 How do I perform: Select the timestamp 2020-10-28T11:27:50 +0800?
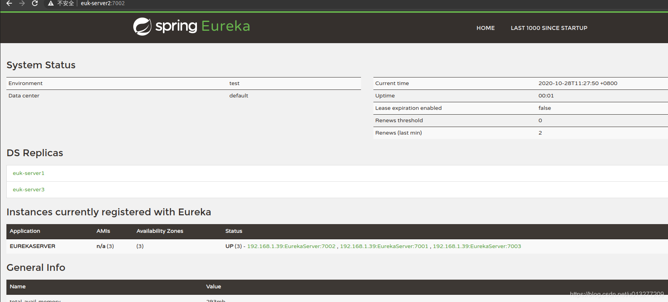[x=578, y=83]
